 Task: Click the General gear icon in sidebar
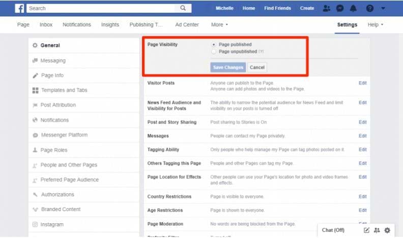[35, 45]
